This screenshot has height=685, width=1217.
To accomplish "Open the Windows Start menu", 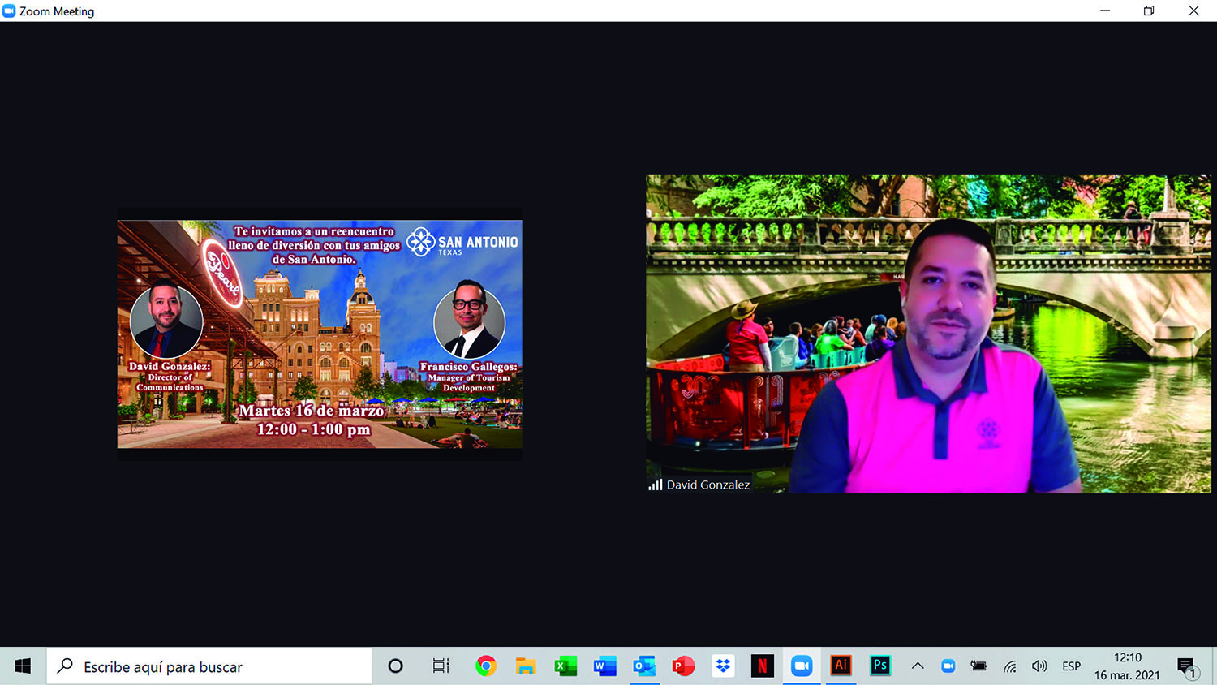I will pyautogui.click(x=23, y=666).
